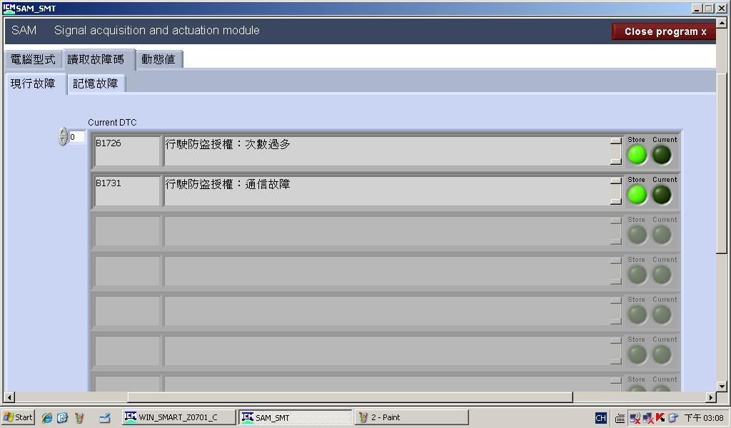Launch Internet Explorer from quick launch
The height and width of the screenshot is (428, 731).
47,417
